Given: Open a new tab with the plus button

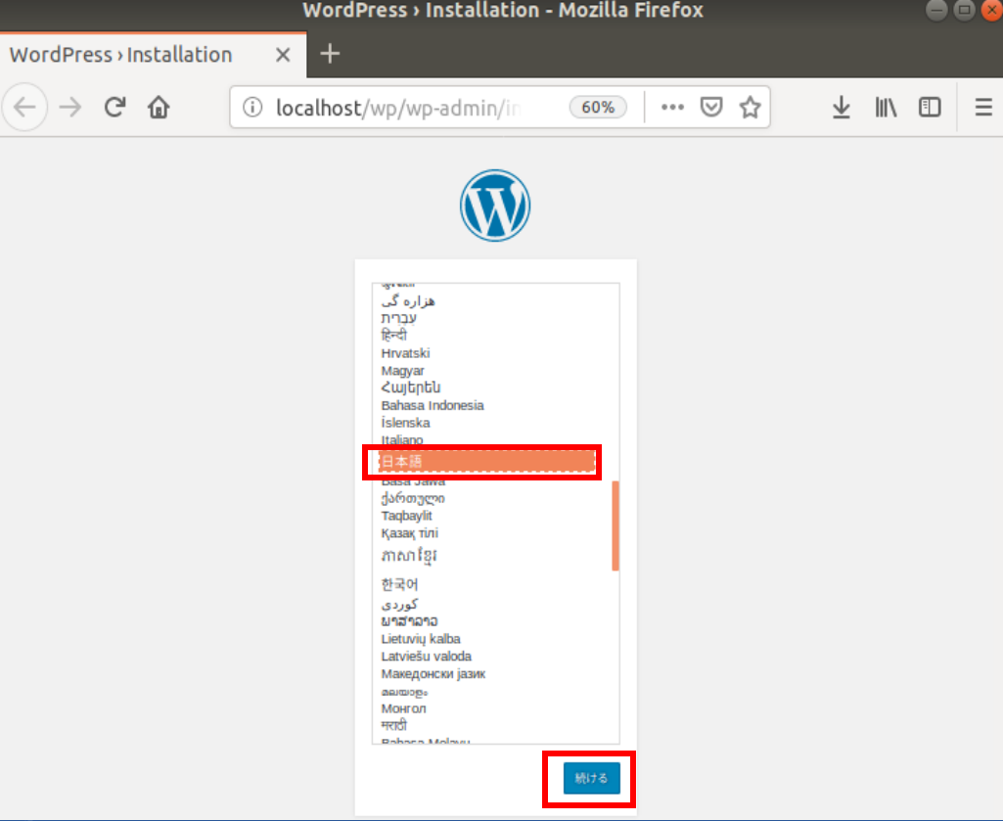Looking at the screenshot, I should (x=330, y=54).
